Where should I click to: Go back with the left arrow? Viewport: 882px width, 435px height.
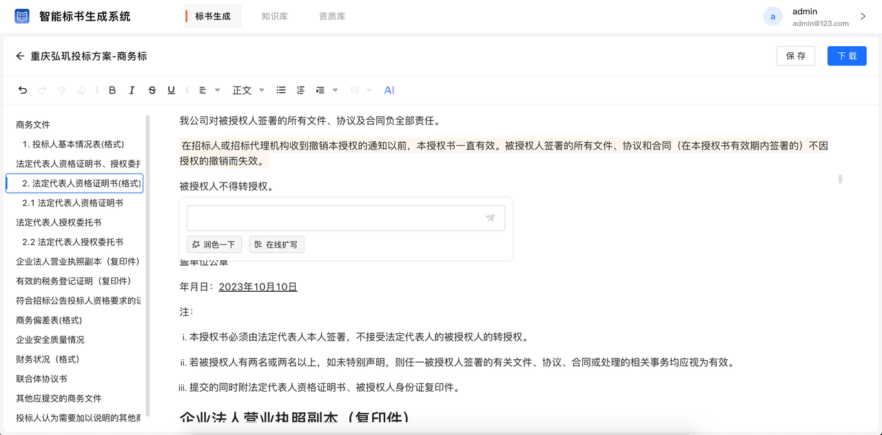tap(20, 56)
